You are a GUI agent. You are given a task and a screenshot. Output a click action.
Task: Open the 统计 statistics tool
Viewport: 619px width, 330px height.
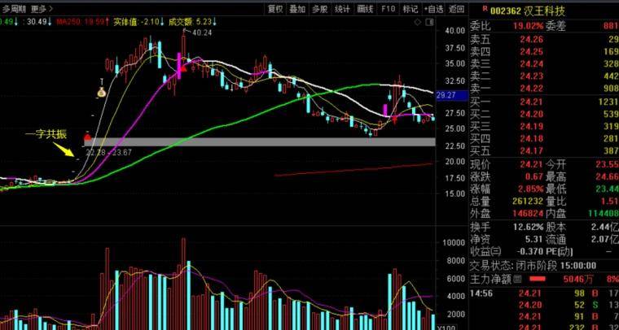tap(342, 9)
